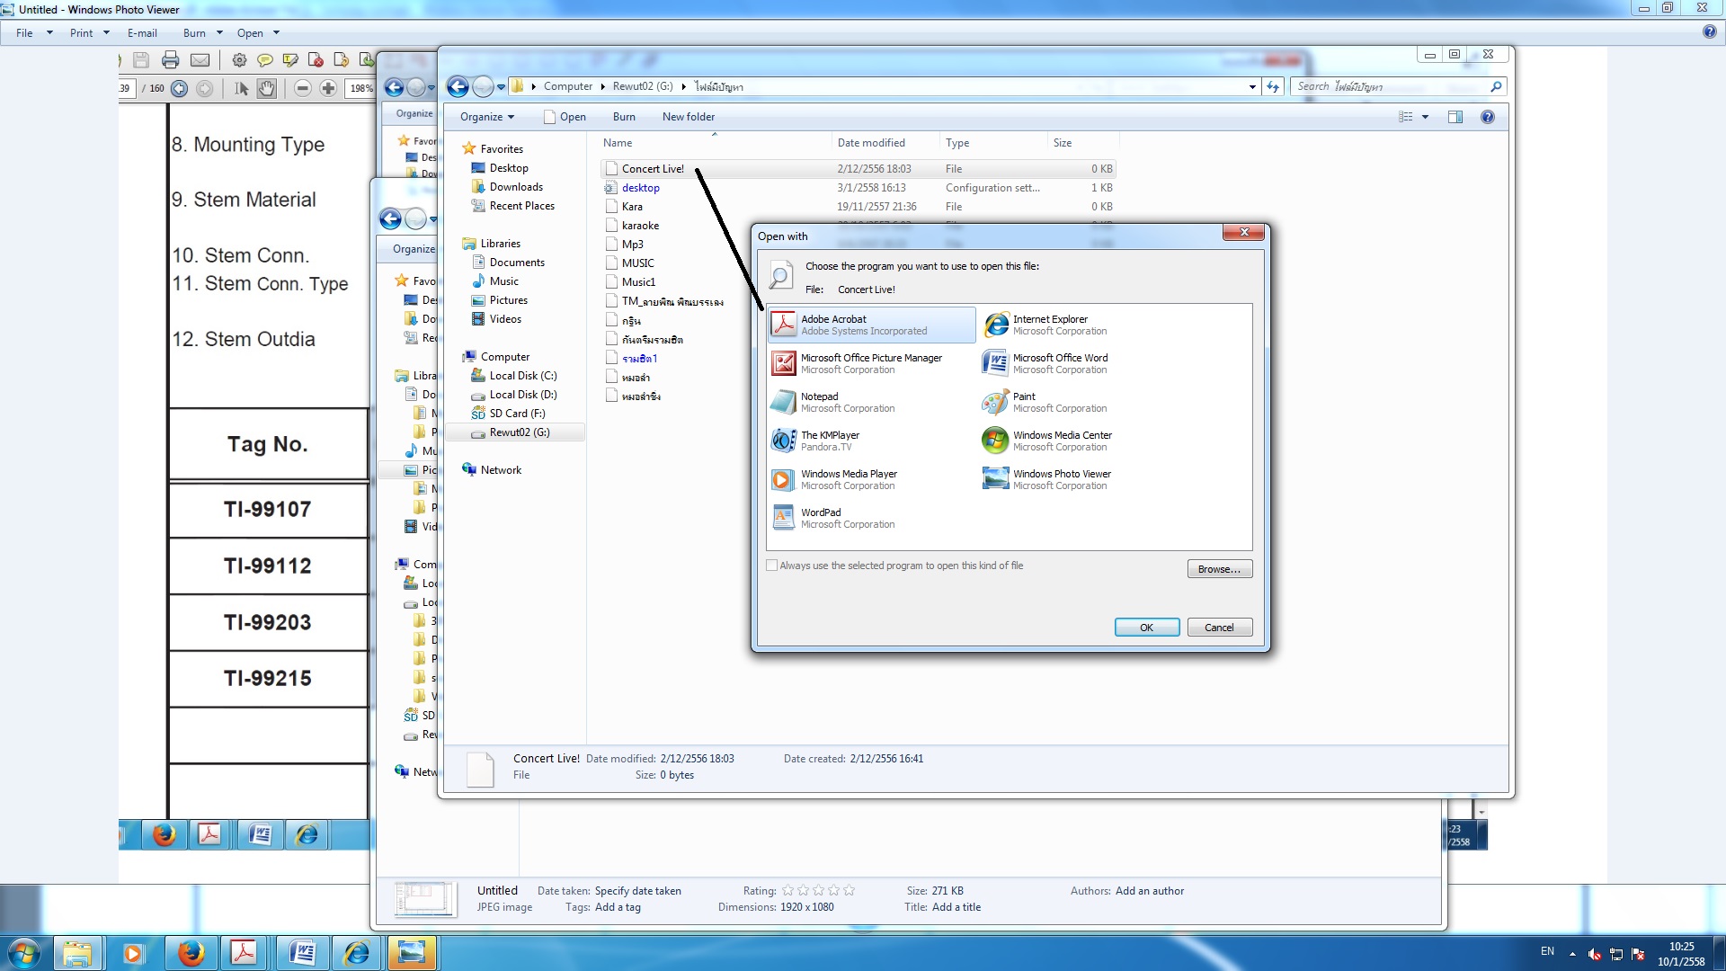Select Local Disk (D:) in the sidebar

(x=522, y=395)
